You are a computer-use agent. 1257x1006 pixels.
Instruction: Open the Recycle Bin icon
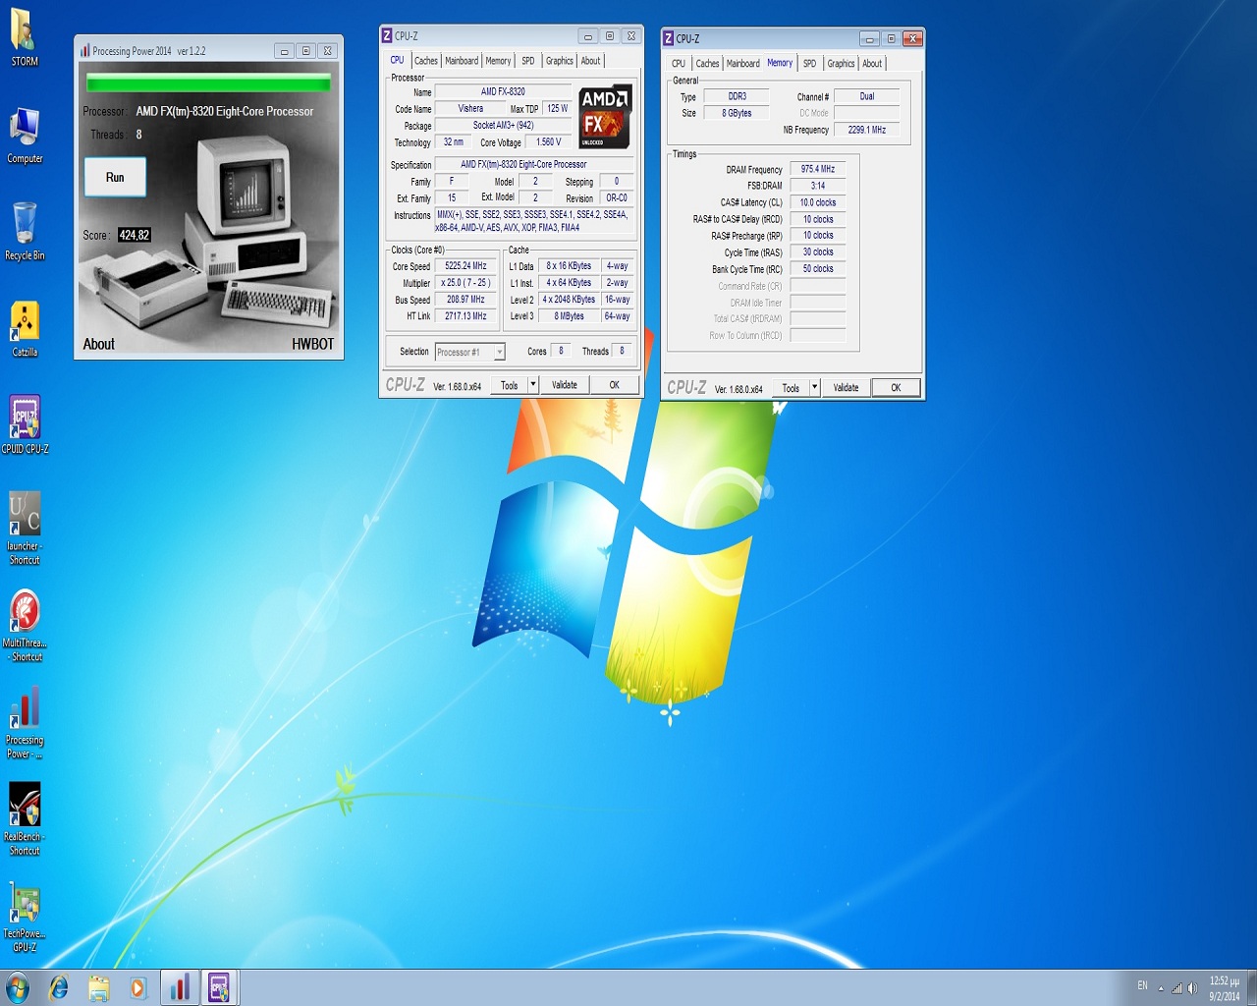[x=25, y=231]
